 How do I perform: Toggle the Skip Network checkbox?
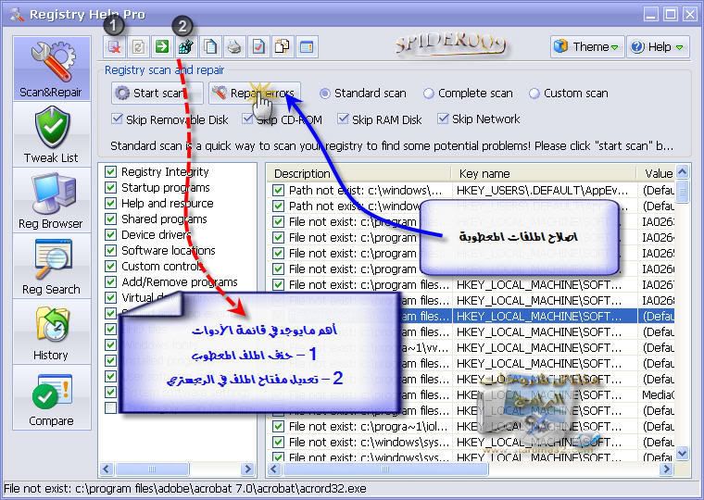(443, 119)
